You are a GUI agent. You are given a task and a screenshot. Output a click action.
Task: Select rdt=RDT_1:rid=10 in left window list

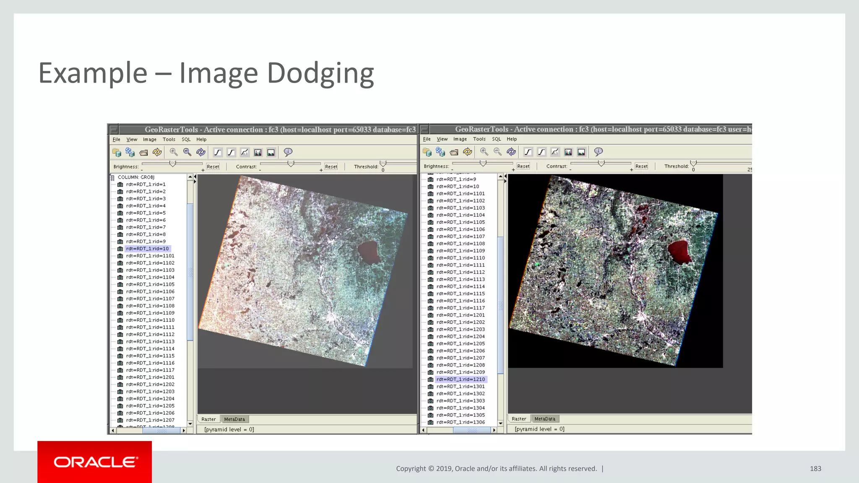coord(147,249)
